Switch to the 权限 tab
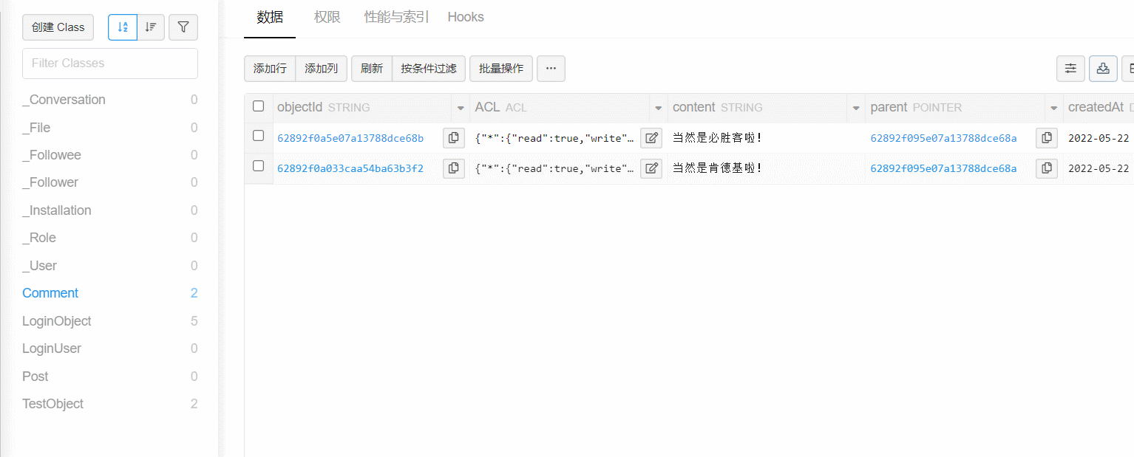This screenshot has height=457, width=1134. (x=326, y=16)
